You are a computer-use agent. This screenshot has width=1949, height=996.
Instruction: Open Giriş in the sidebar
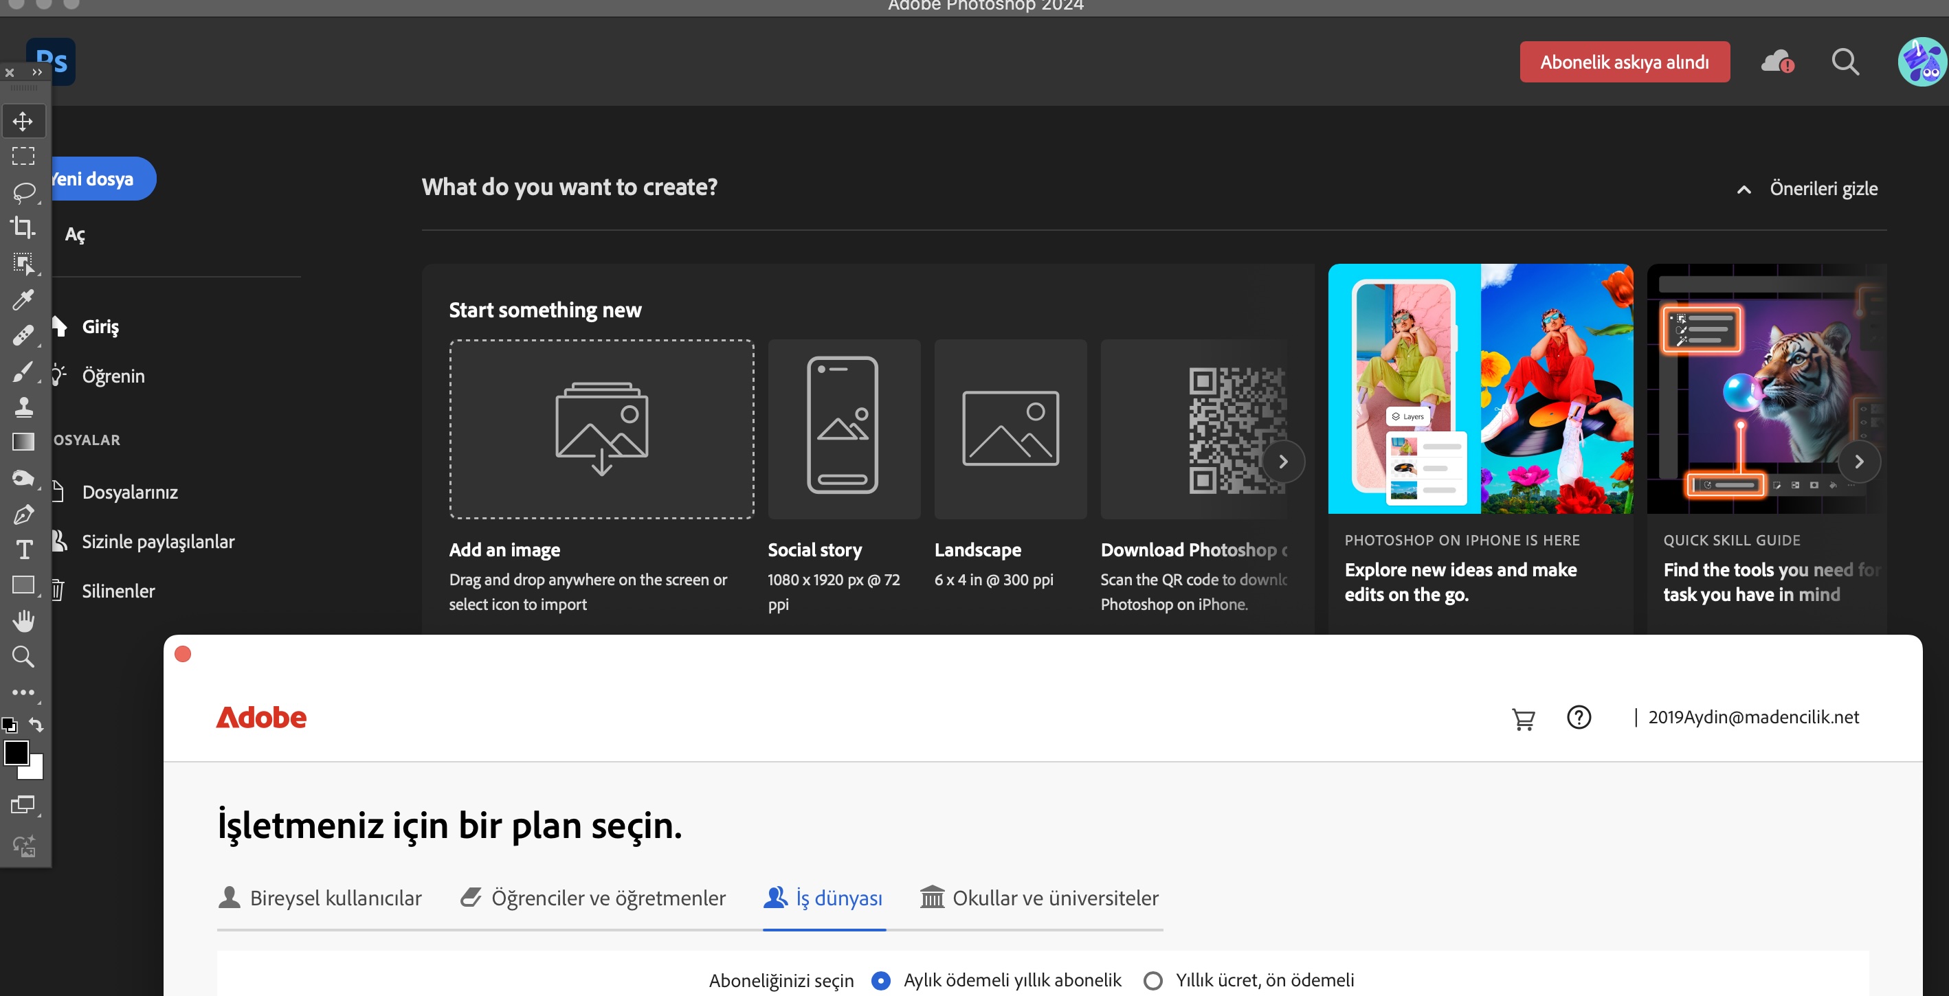coord(100,327)
